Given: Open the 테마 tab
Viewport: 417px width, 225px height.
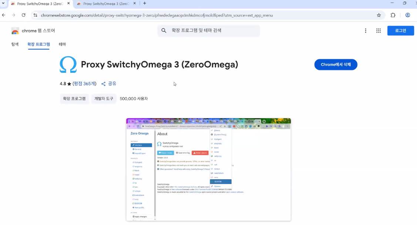Looking at the screenshot, I should tap(62, 44).
